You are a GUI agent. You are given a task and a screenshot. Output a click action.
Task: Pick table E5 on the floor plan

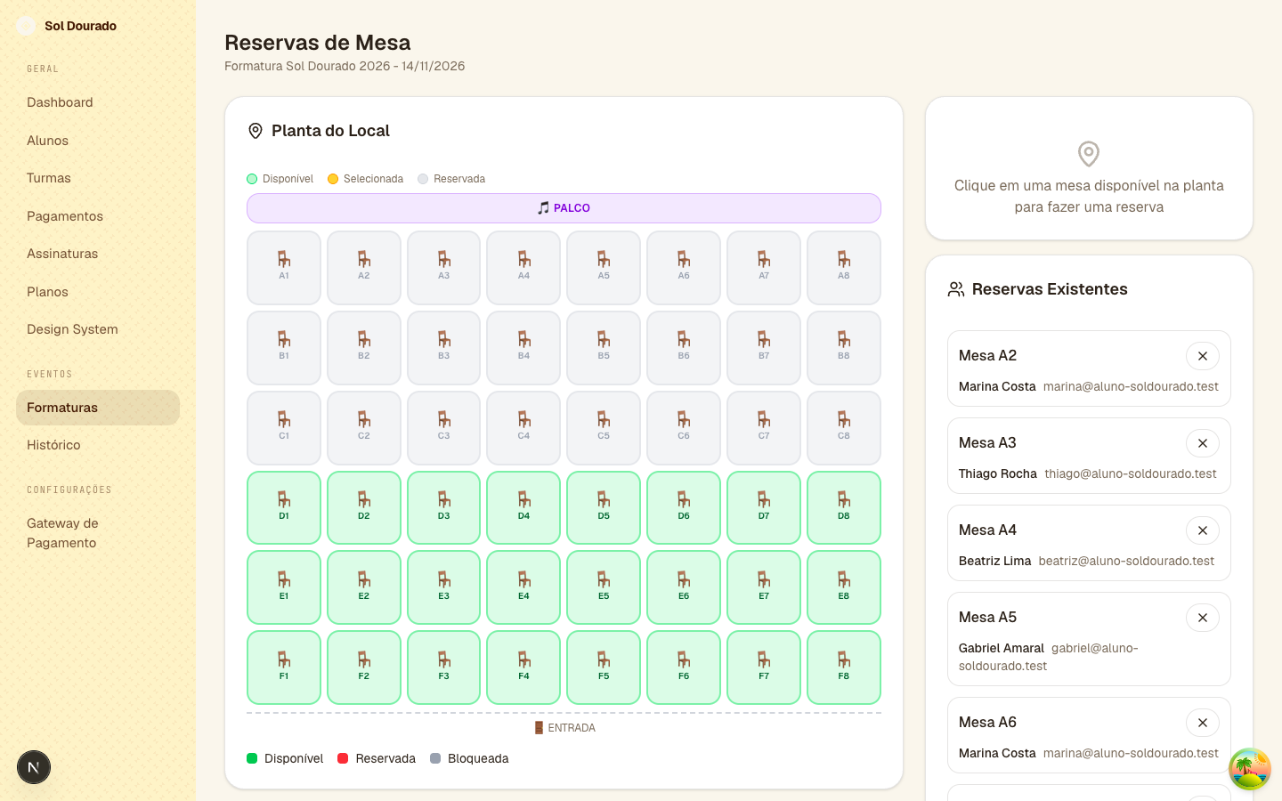604,587
